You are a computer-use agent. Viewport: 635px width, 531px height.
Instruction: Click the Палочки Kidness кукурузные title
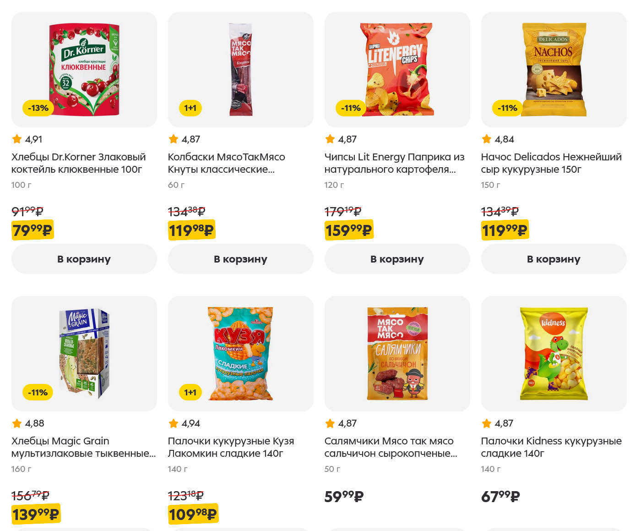tap(551, 447)
